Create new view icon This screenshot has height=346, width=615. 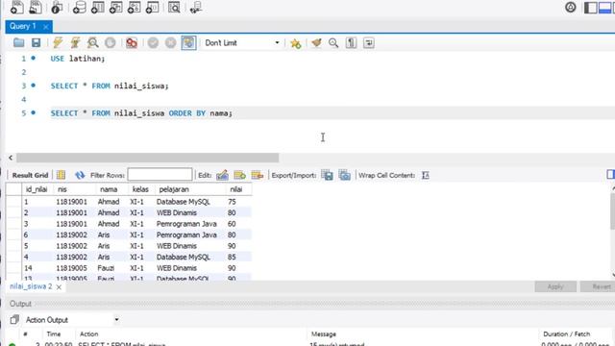[x=115, y=7]
